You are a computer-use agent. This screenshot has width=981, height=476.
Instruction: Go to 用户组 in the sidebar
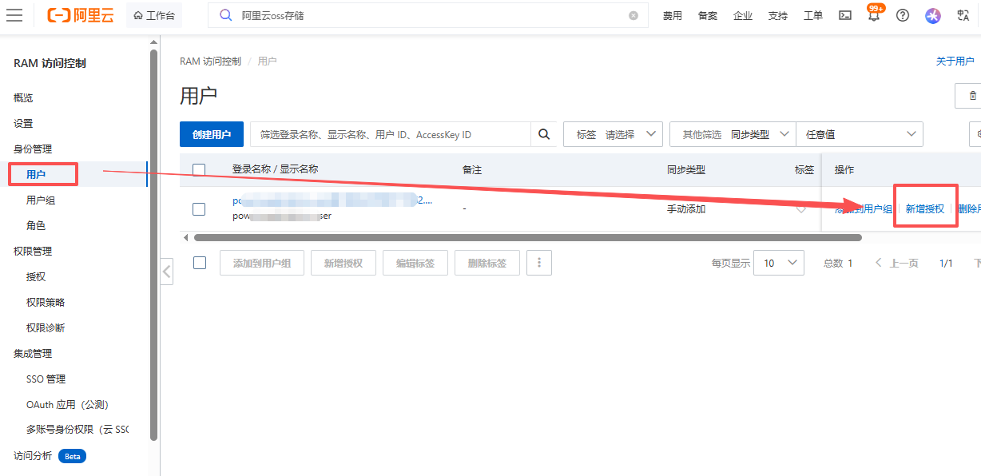(41, 200)
